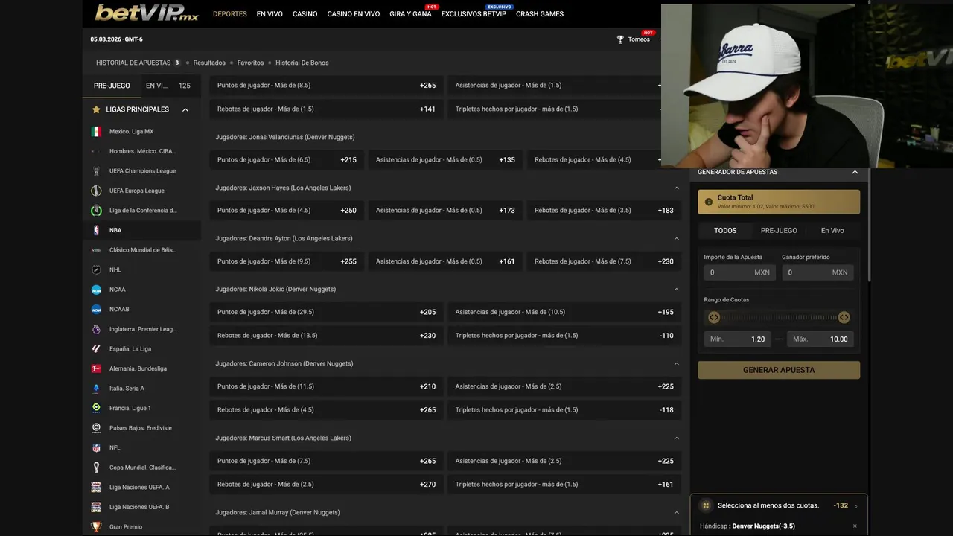The height and width of the screenshot is (536, 953).
Task: Switch to the Pre-Juego sidebar tab
Action: pos(112,86)
